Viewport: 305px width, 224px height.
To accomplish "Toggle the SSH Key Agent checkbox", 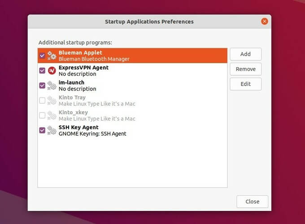I will 42,130.
